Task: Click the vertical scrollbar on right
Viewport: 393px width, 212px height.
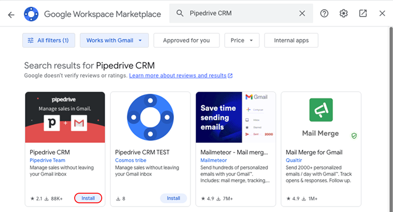Action: (390, 109)
